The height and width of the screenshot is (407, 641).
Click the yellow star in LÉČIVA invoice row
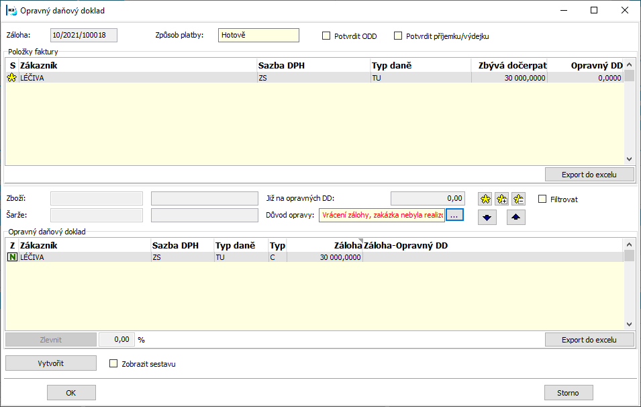coord(12,78)
